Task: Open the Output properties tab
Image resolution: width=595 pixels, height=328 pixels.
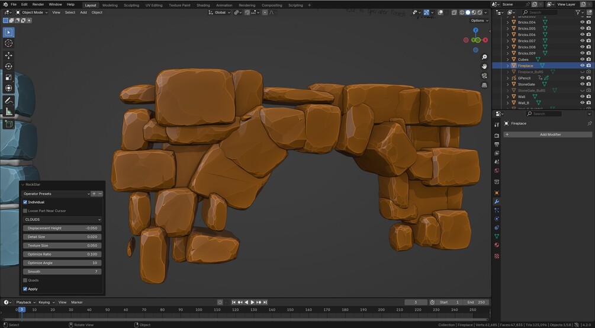Action: (x=496, y=144)
